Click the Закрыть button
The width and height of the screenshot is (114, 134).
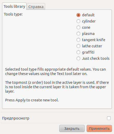[x=72, y=129]
